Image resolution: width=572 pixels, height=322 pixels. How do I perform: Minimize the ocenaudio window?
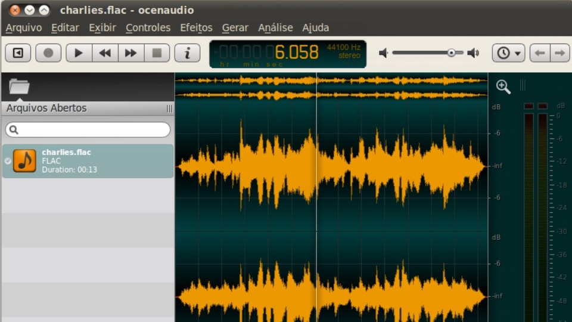point(30,10)
